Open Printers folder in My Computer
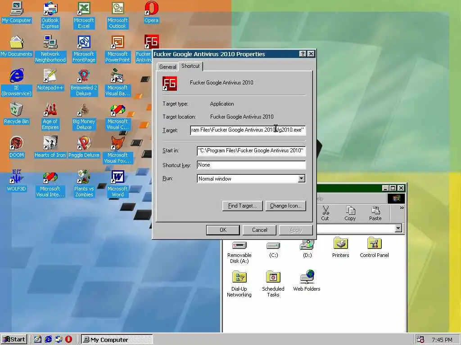This screenshot has height=345, width=461. [x=340, y=248]
